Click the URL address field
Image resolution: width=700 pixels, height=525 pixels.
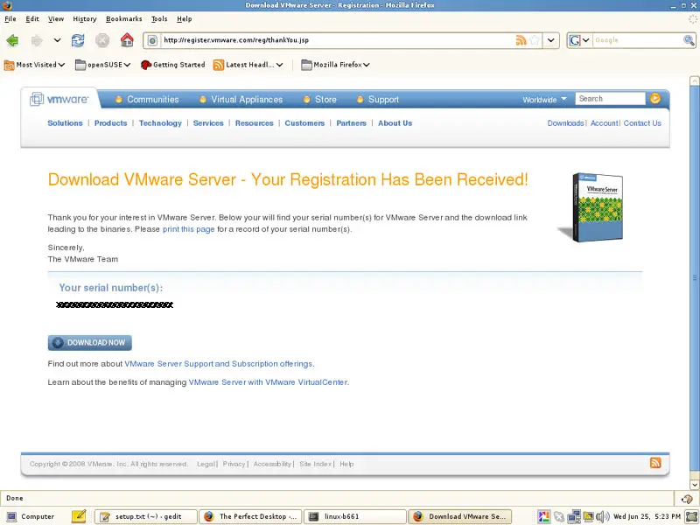click(337, 40)
